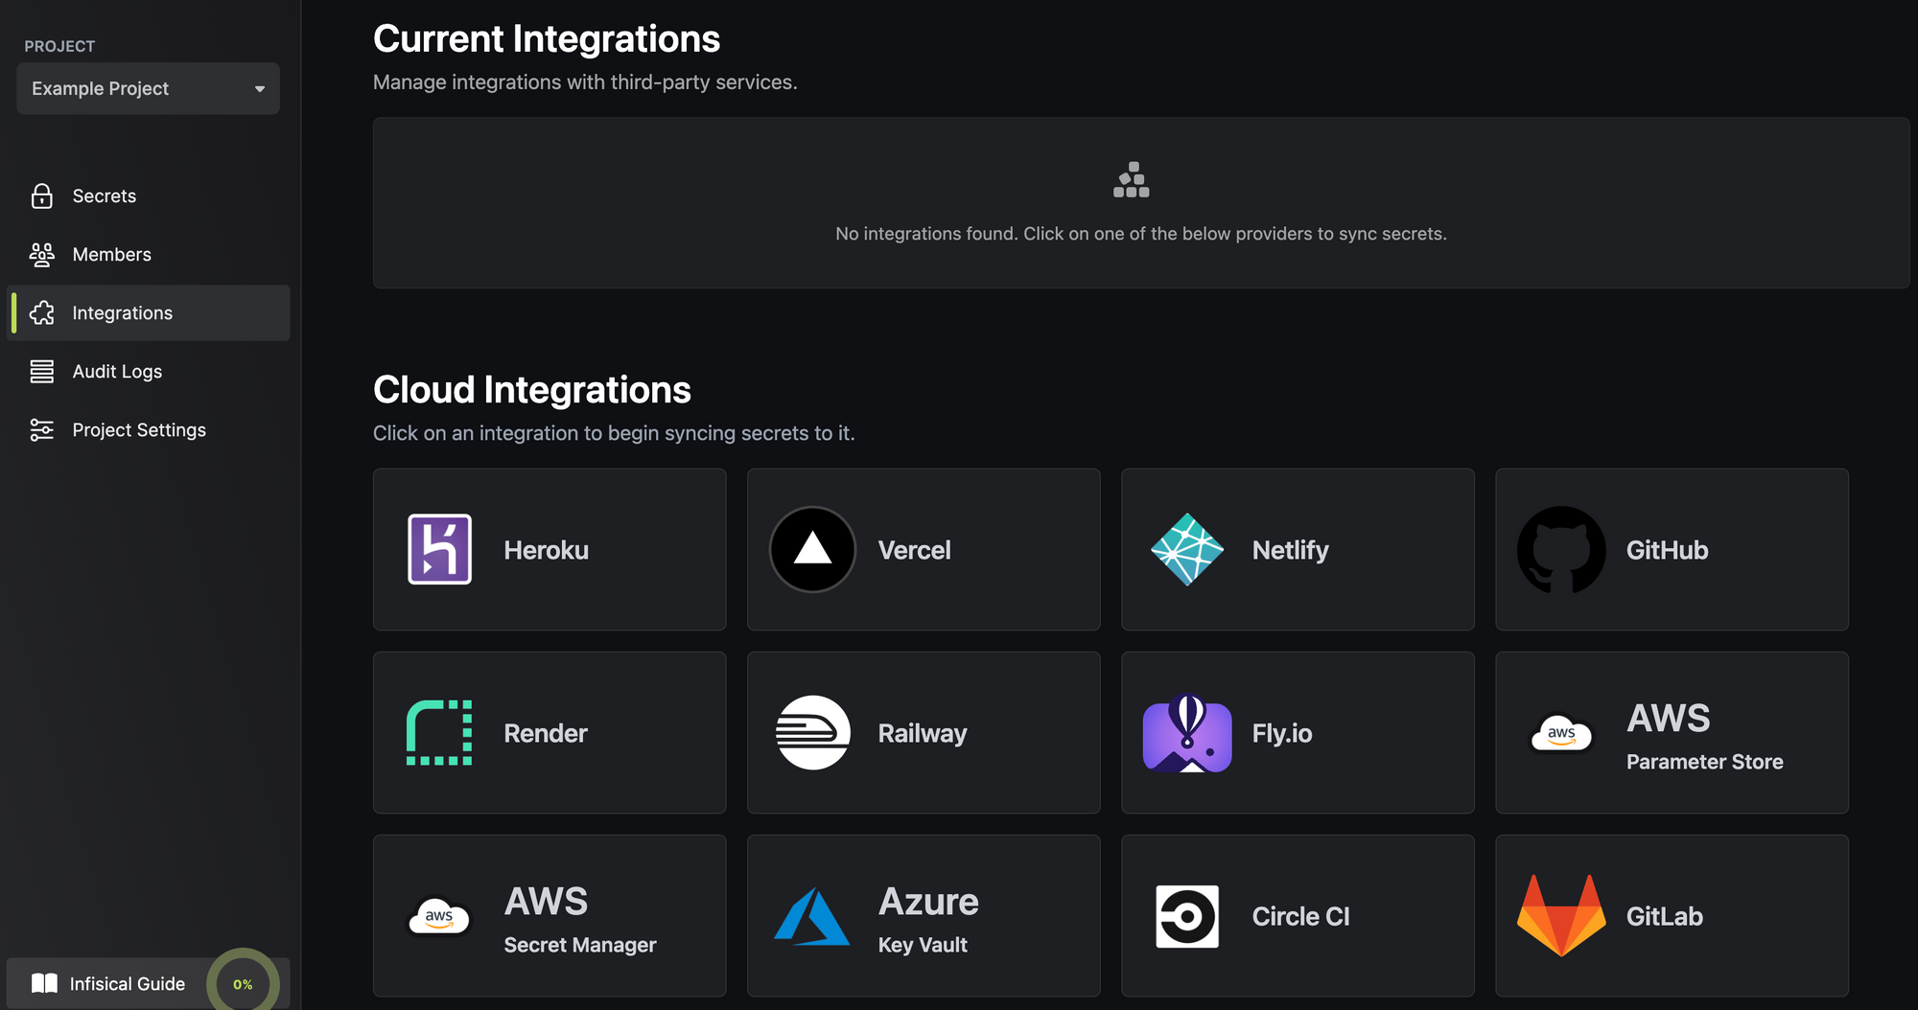The height and width of the screenshot is (1010, 1918).
Task: Click the Render logo icon
Action: [439, 732]
